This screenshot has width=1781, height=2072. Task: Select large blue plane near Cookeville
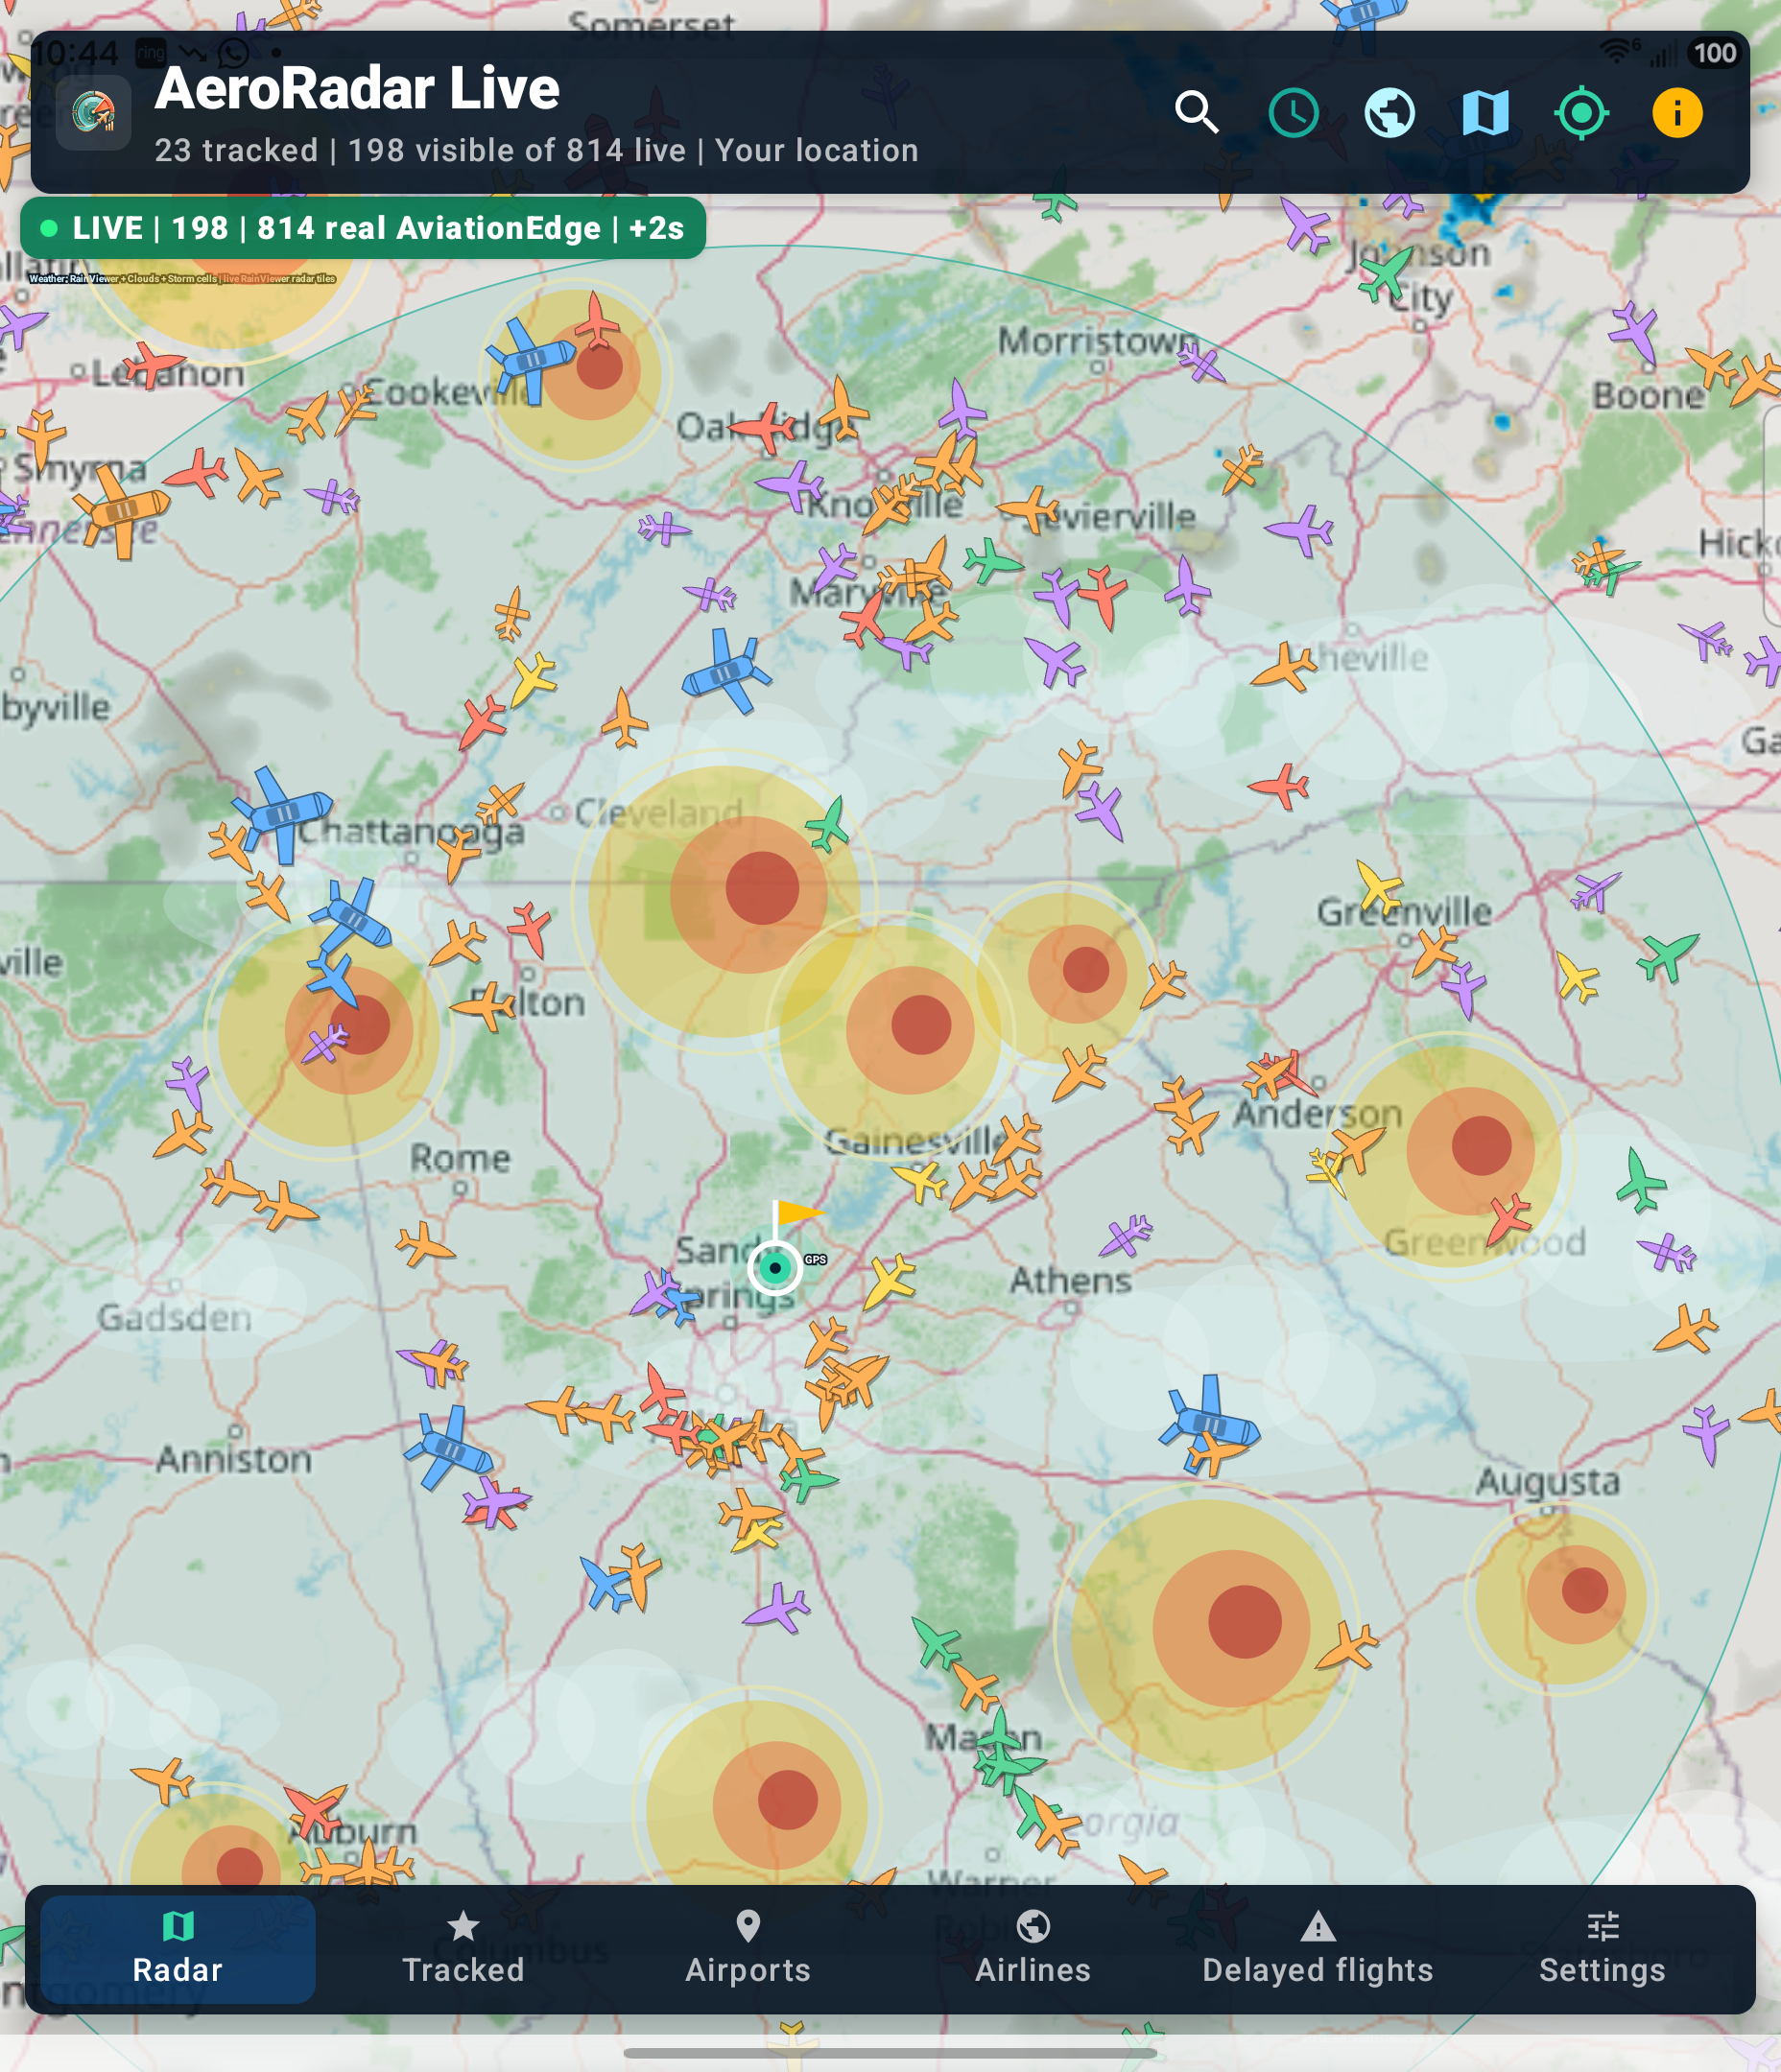pos(531,360)
